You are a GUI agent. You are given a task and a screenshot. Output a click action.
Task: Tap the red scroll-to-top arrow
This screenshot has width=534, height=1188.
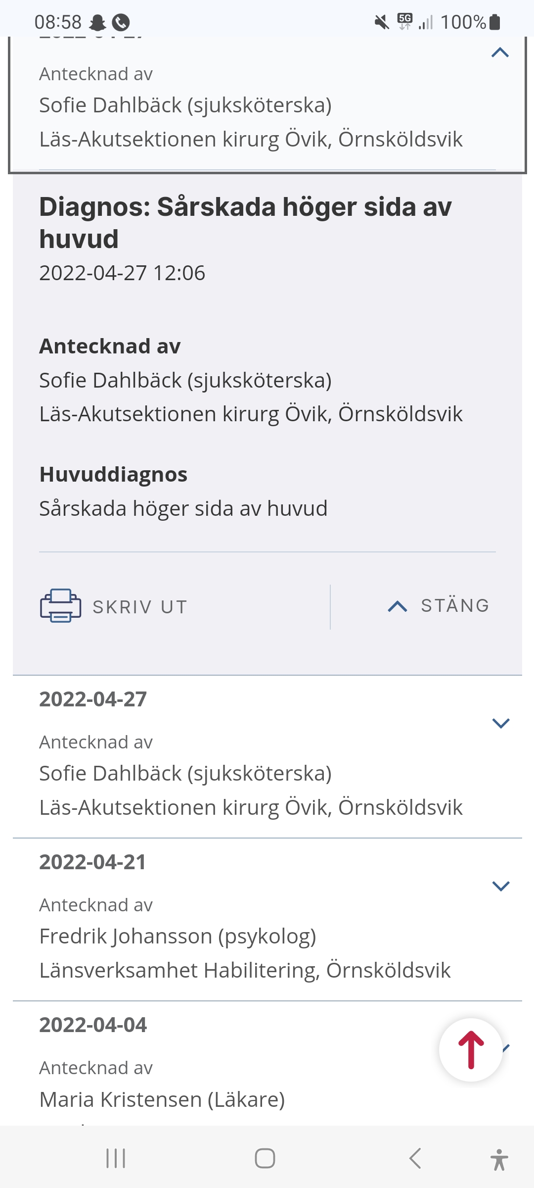pyautogui.click(x=471, y=1050)
